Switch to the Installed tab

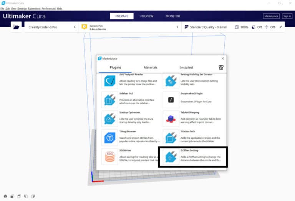click(x=186, y=67)
